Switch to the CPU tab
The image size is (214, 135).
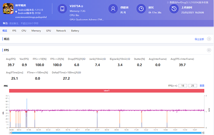click(x=24, y=31)
